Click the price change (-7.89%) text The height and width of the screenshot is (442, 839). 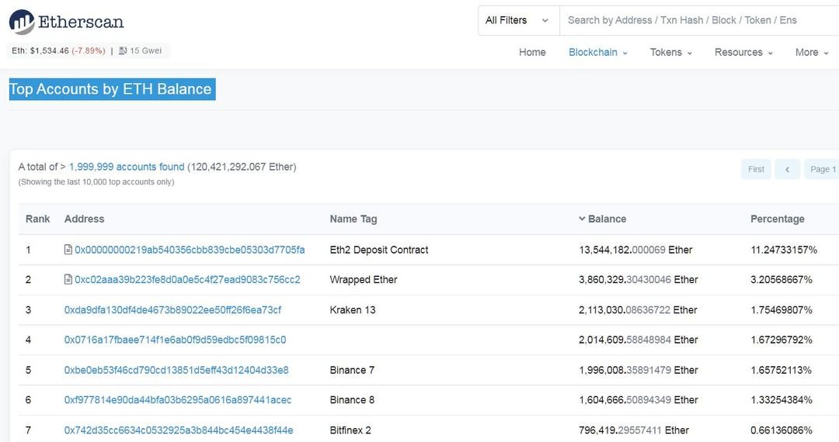pos(89,50)
